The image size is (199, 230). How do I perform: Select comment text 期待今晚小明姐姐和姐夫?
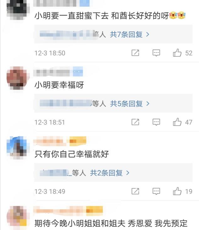point(80,223)
